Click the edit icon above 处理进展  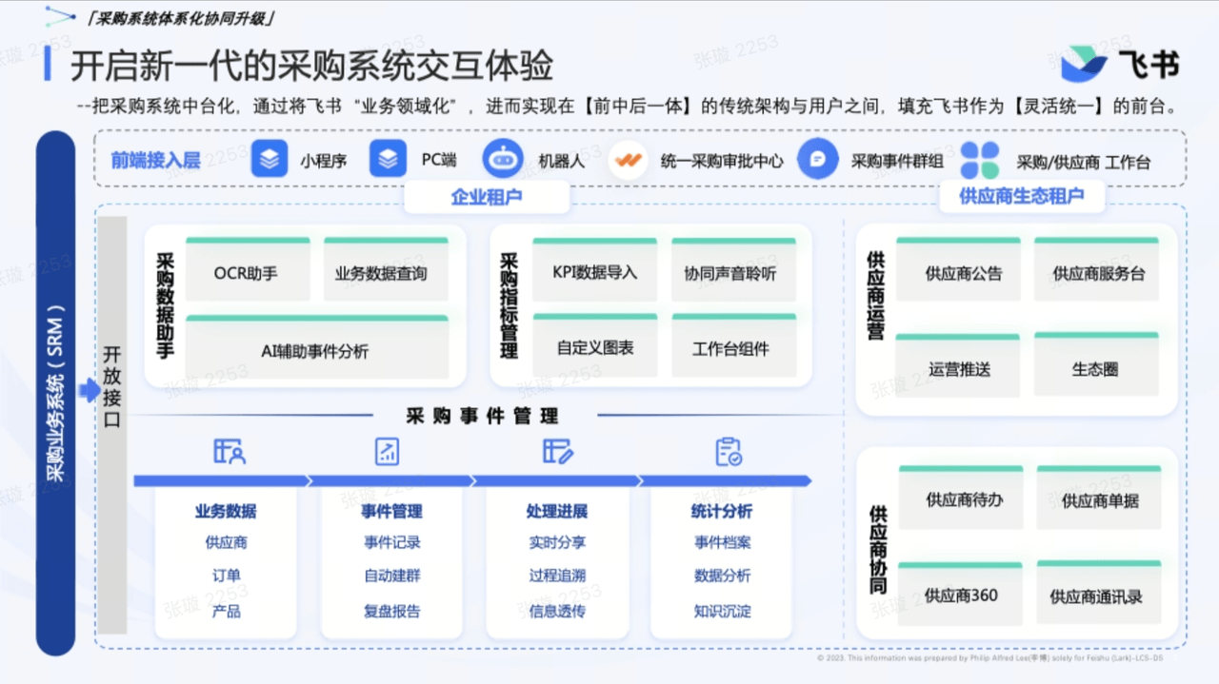tap(557, 452)
